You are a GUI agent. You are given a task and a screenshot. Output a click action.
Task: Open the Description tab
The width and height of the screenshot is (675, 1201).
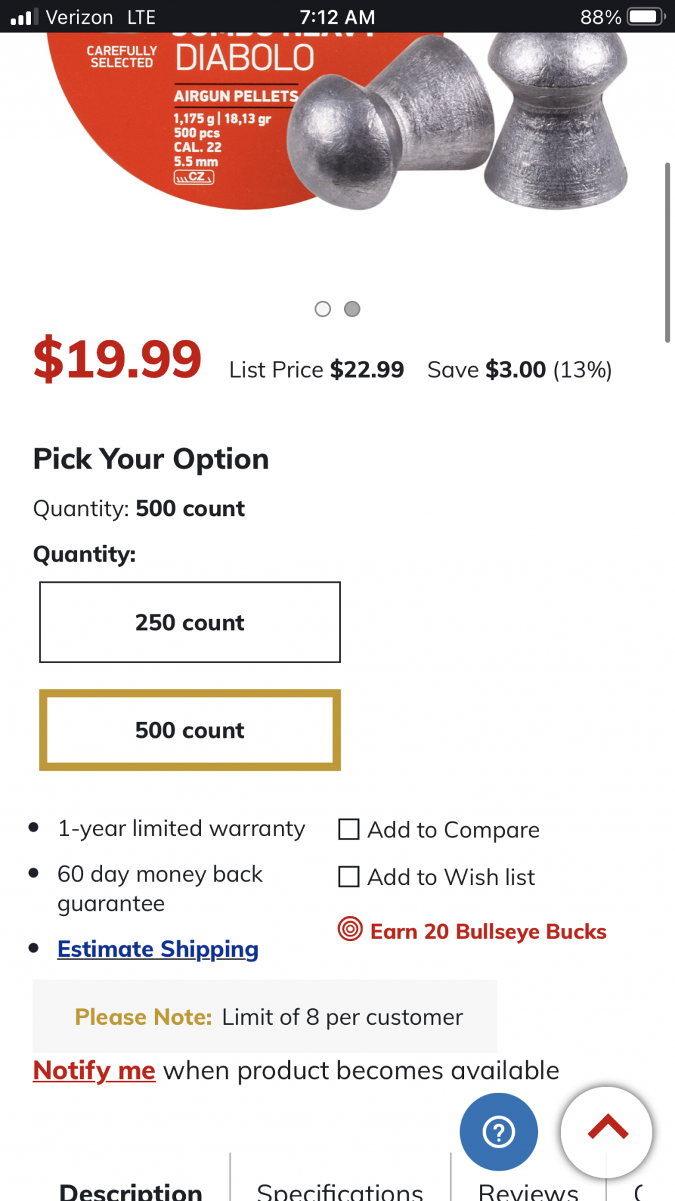131,1190
